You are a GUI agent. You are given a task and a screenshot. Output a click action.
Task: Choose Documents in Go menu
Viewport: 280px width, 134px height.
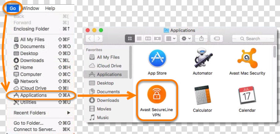[40, 47]
